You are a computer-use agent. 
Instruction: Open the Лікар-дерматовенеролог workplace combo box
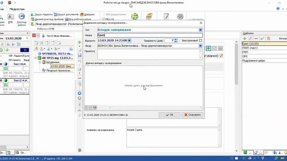click(59, 24)
